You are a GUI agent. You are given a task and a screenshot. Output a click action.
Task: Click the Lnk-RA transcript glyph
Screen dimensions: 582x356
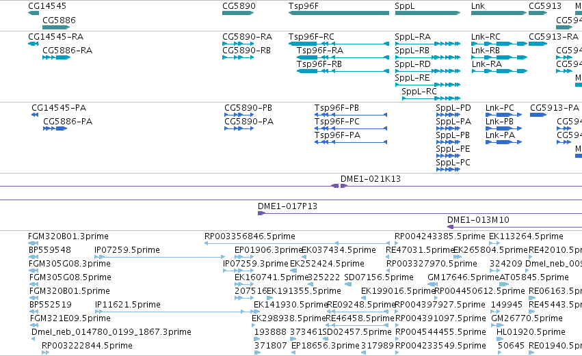[500, 71]
